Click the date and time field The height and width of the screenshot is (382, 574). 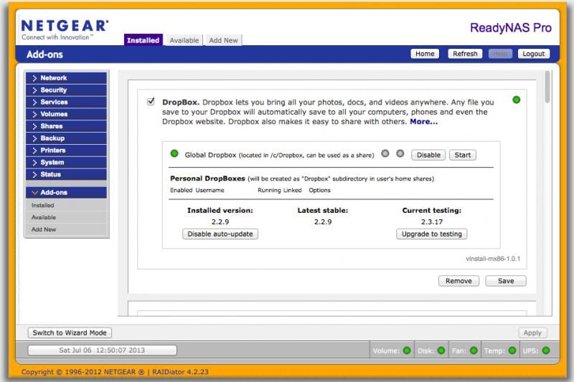pyautogui.click(x=102, y=350)
